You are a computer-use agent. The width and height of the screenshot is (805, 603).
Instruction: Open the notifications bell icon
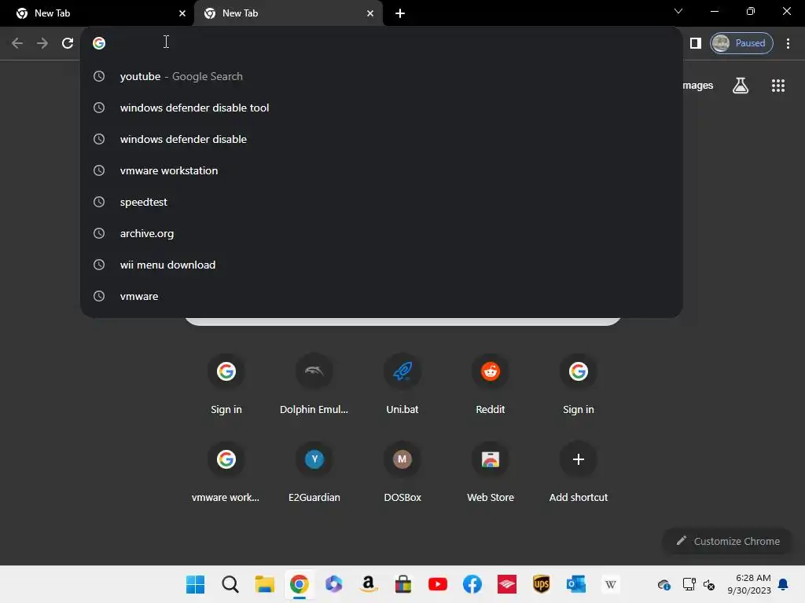(784, 584)
